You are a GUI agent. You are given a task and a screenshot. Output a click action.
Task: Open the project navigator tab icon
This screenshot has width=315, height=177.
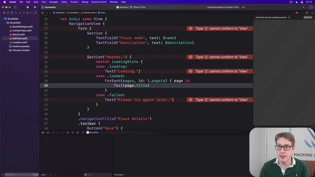[x=4, y=13]
